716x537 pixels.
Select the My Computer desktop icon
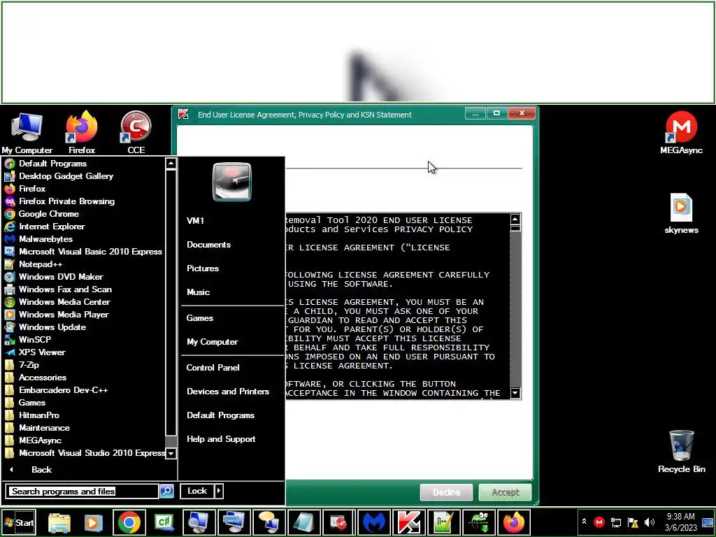27,132
